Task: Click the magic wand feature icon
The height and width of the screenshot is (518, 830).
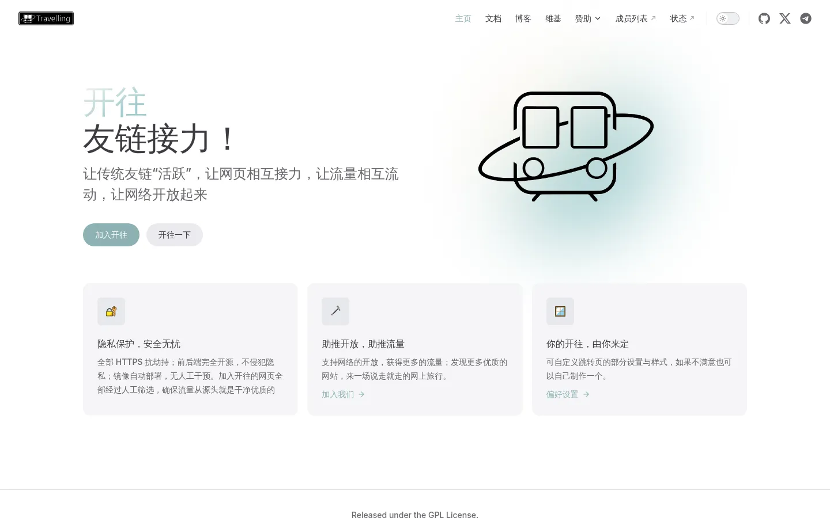Action: pyautogui.click(x=335, y=311)
